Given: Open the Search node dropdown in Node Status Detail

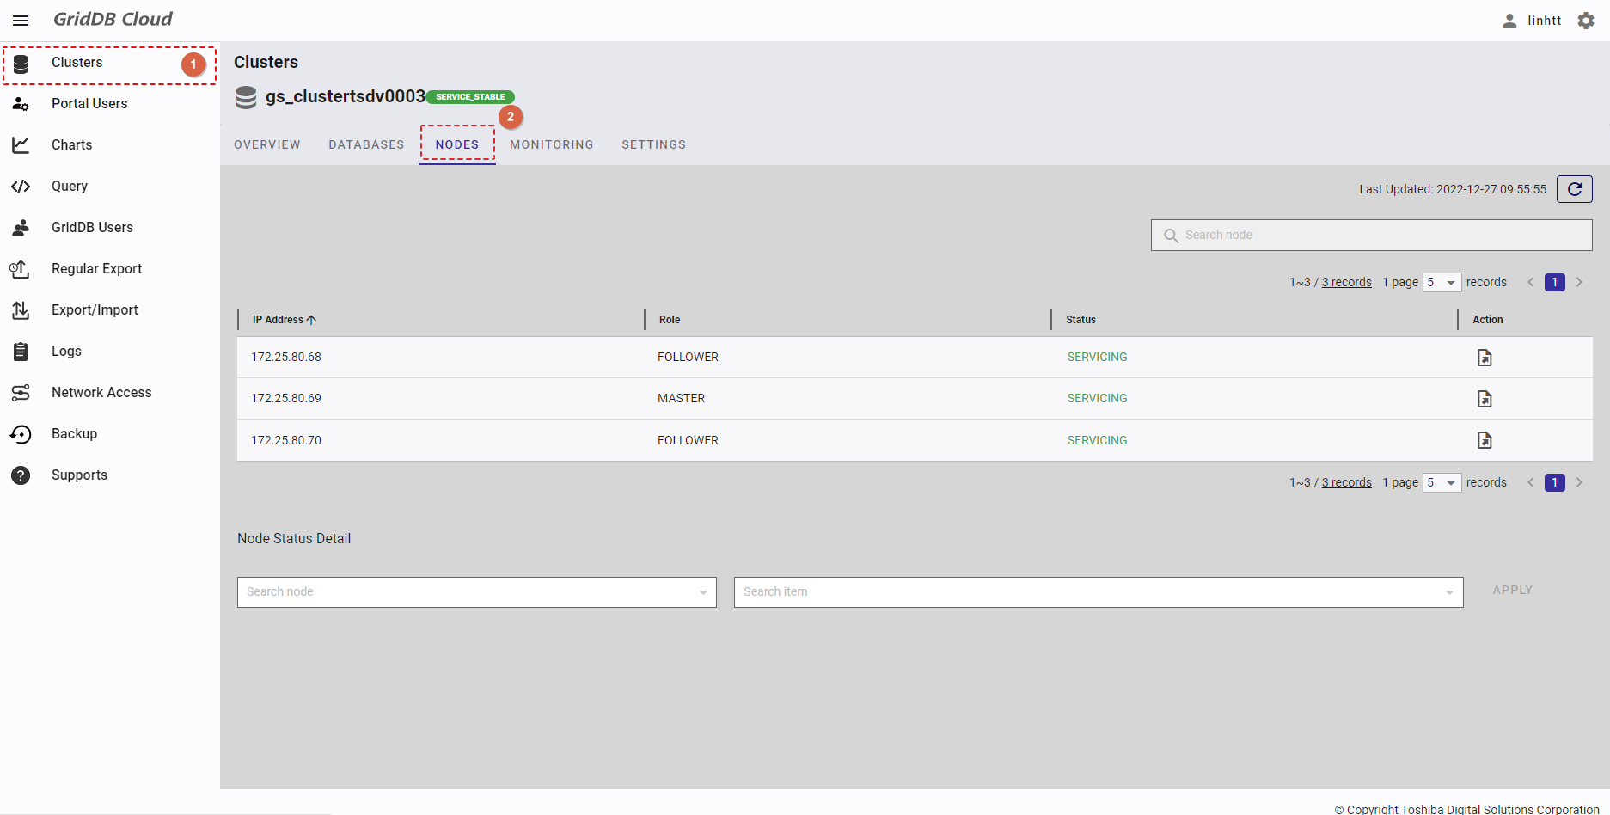Looking at the screenshot, I should (476, 592).
